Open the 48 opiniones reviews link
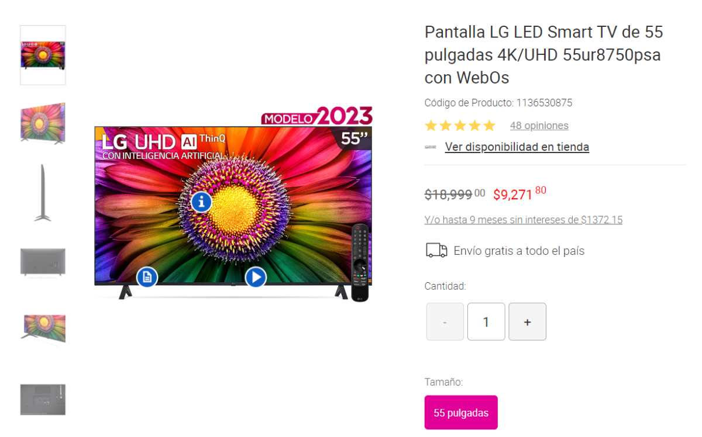Image resolution: width=702 pixels, height=437 pixels. pos(539,126)
